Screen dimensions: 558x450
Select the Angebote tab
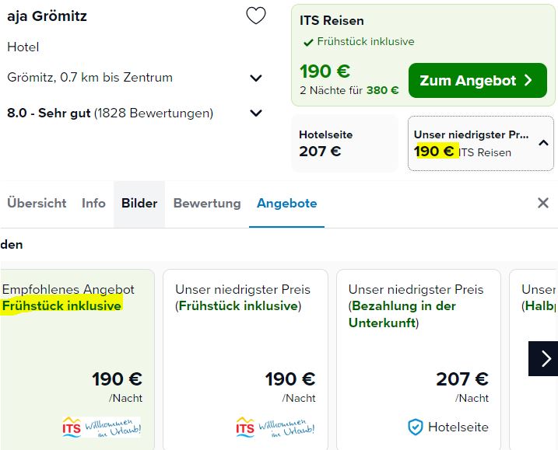(287, 204)
